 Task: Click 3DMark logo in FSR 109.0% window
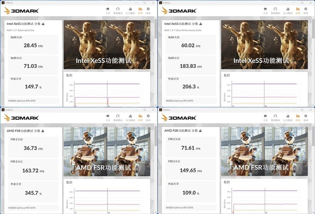click(x=179, y=117)
